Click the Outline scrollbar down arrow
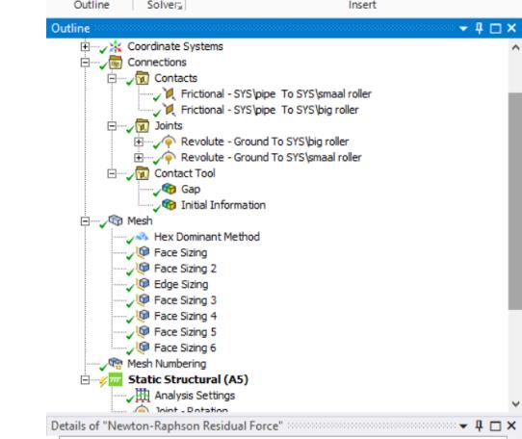This screenshot has width=522, height=439. [x=515, y=404]
